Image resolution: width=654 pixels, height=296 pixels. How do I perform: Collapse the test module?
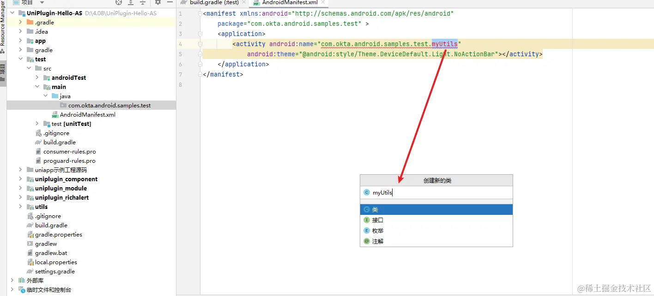tap(20, 59)
